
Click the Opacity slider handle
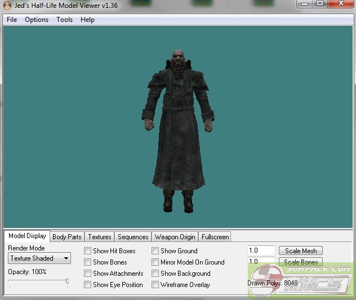click(x=68, y=281)
